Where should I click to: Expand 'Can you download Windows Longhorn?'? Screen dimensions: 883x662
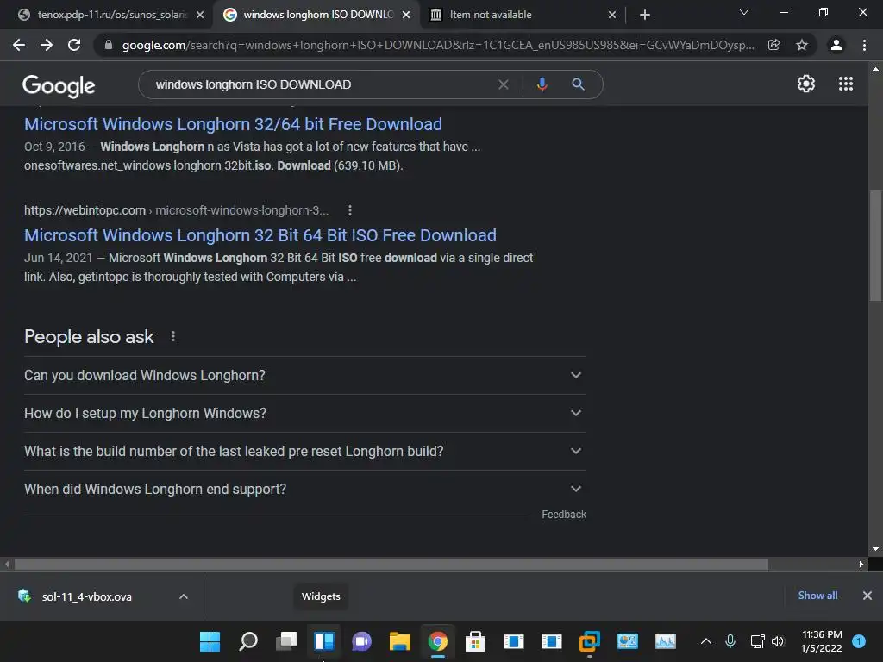(304, 376)
